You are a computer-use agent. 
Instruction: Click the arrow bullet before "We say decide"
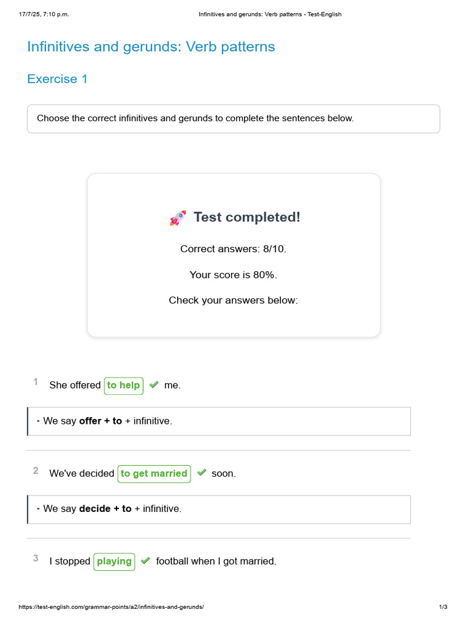point(38,509)
